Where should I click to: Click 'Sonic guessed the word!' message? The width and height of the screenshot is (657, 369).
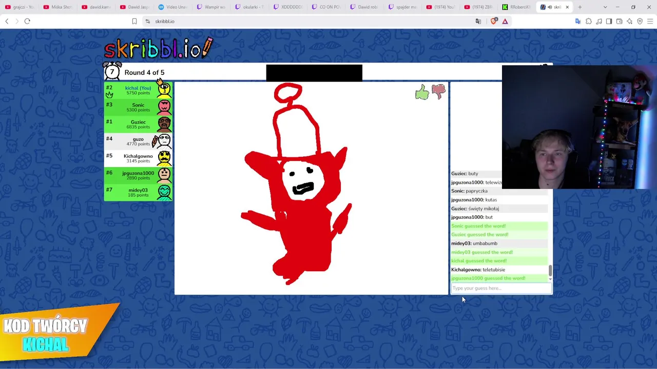coord(478,226)
